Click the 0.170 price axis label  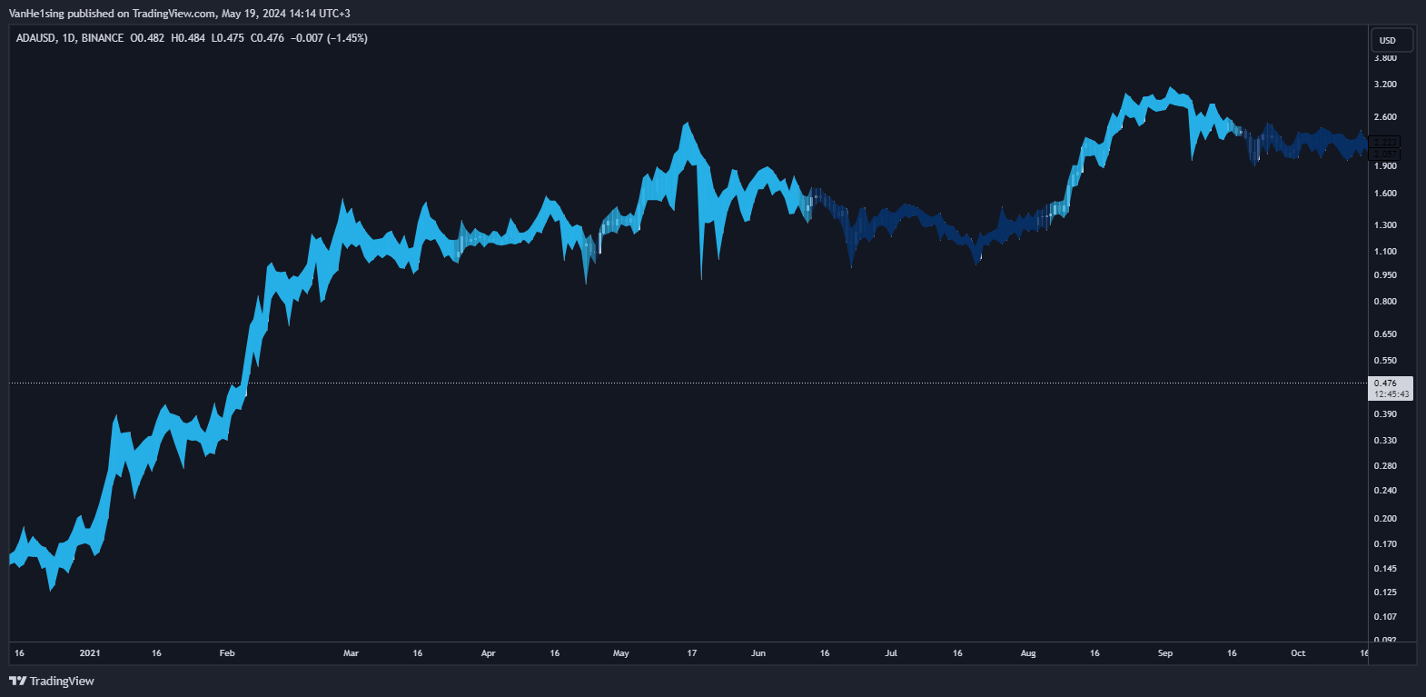pyautogui.click(x=1385, y=544)
